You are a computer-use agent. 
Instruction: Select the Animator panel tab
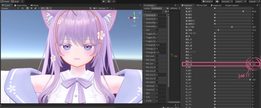pos(149,5)
